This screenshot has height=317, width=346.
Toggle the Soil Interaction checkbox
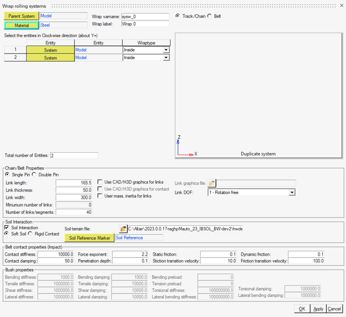7,227
